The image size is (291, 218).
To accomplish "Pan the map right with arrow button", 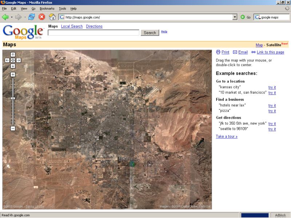I will pos(19,60).
